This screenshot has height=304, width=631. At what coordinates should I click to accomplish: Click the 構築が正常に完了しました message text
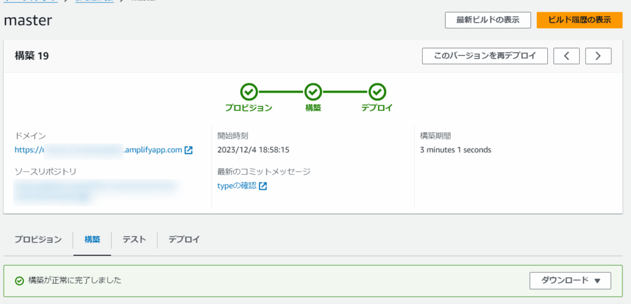click(x=75, y=281)
